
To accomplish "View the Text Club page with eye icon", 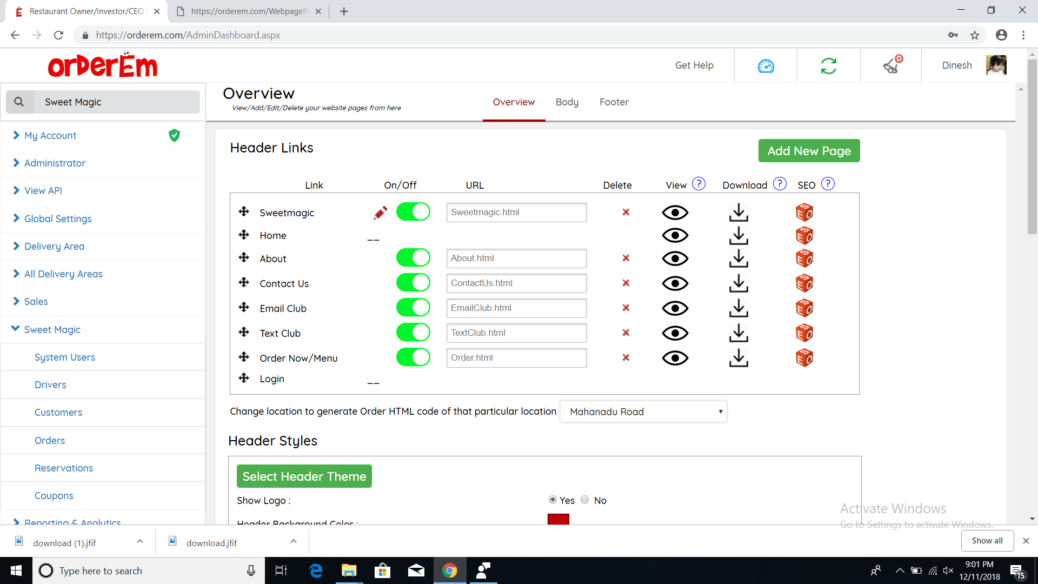I will click(675, 333).
